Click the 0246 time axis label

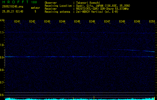click(x=92, y=21)
